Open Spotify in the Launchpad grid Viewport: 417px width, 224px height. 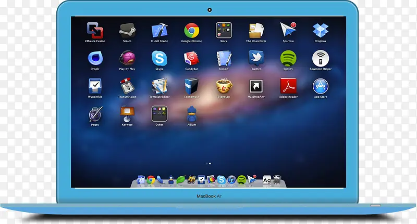pos(288,58)
